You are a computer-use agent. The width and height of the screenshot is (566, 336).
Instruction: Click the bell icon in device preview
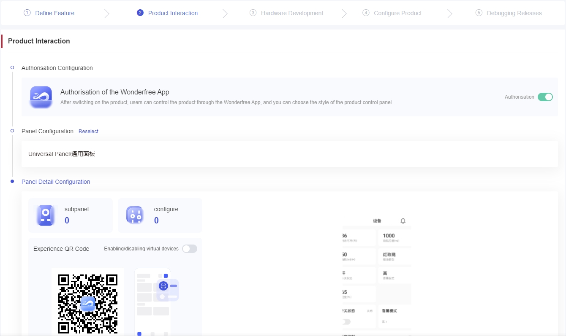pyautogui.click(x=403, y=221)
